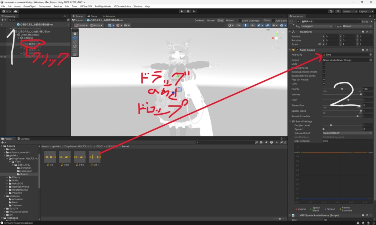Image resolution: width=376 pixels, height=225 pixels.
Task: Toggle the Show Overrides checkbox
Action: 240,21
